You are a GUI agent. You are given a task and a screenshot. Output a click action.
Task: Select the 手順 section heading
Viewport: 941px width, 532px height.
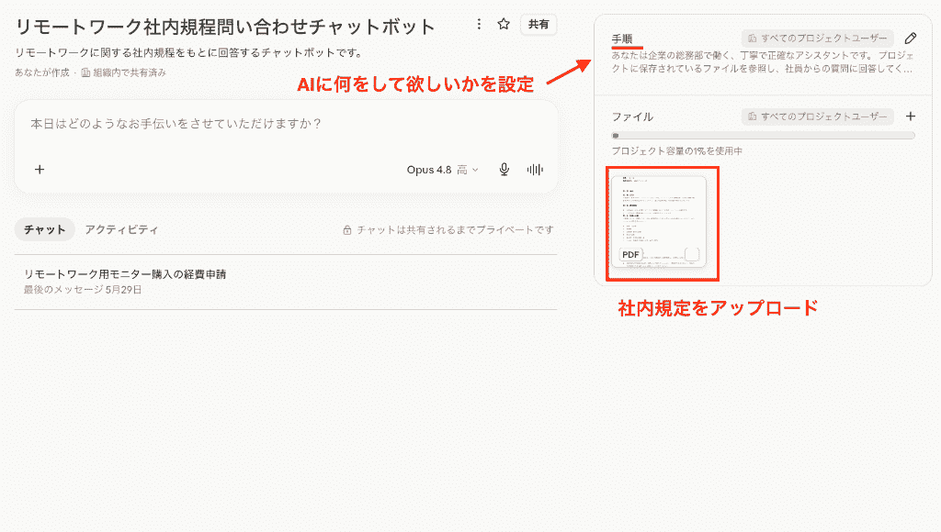coord(622,39)
